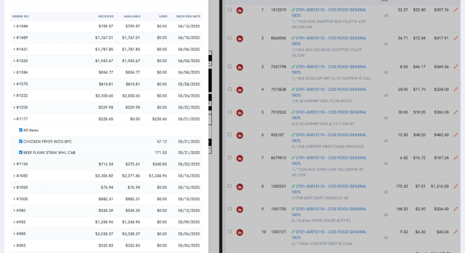Edit pencil icon for $507.76 line

click(456, 10)
